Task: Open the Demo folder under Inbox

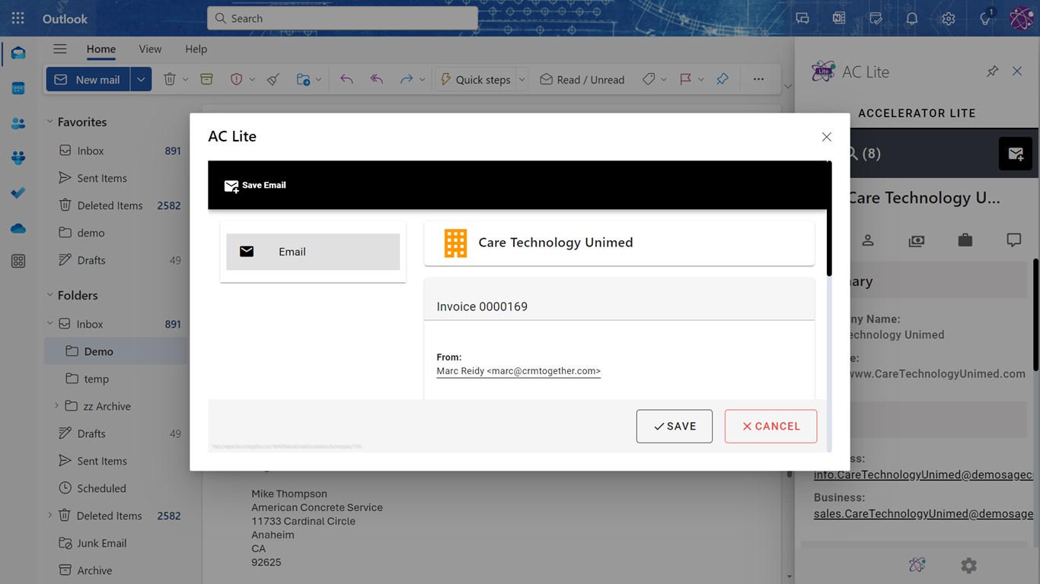Action: pyautogui.click(x=115, y=351)
